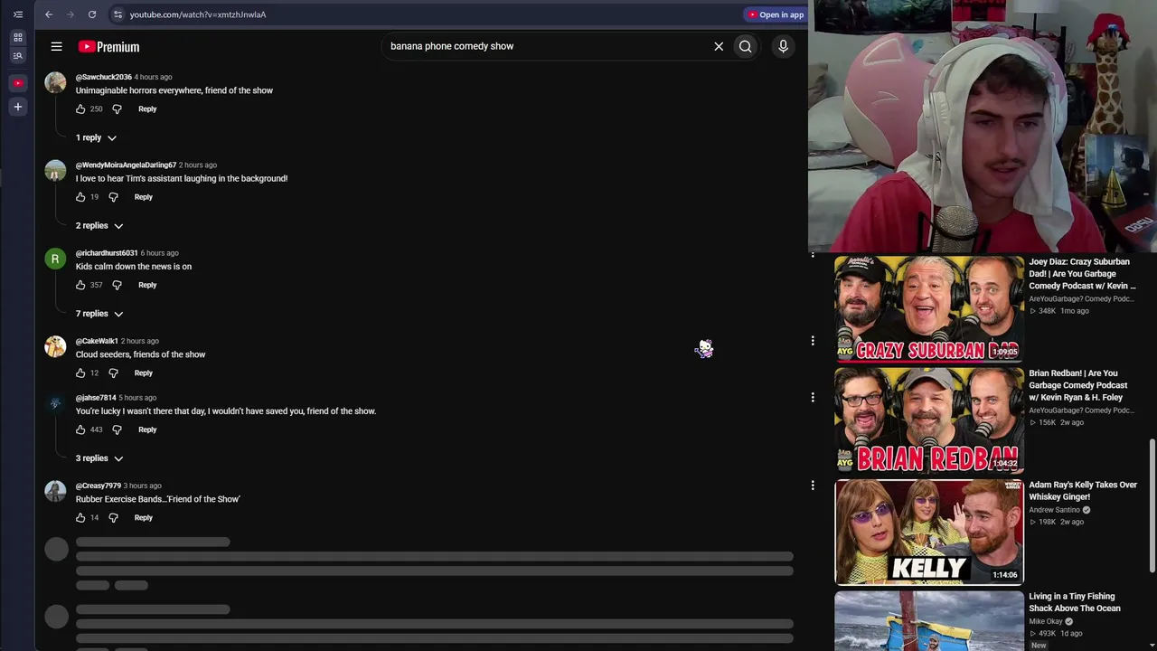This screenshot has height=651, width=1157.
Task: Open the Tiny Fishing Shack video thumbnail
Action: [x=929, y=620]
